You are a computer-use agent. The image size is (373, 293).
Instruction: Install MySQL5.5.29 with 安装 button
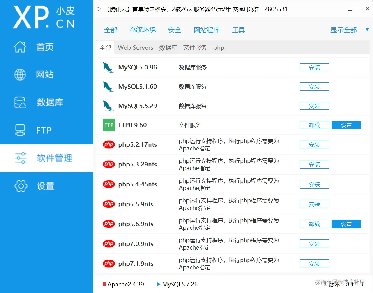point(314,106)
